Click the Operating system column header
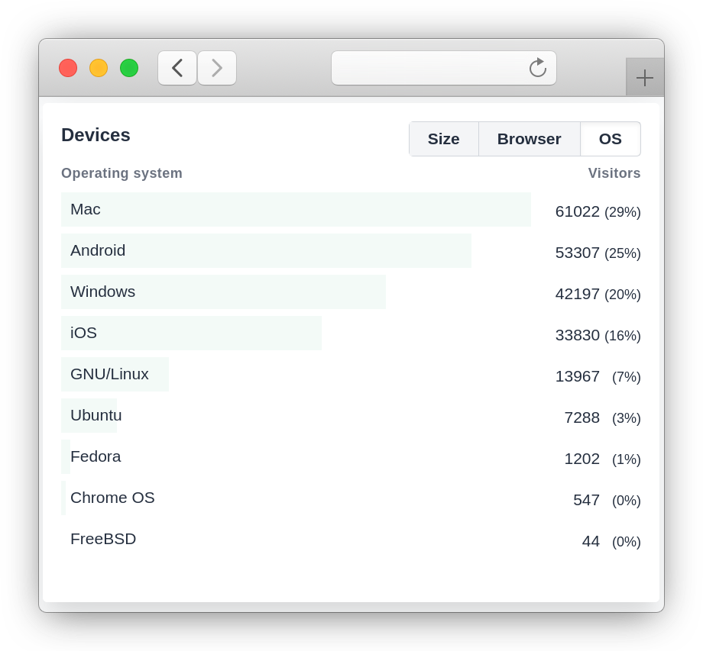The height and width of the screenshot is (651, 703). click(121, 173)
